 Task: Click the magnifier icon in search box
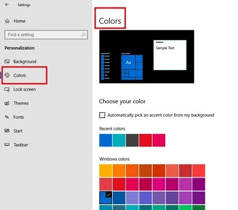tap(83, 35)
